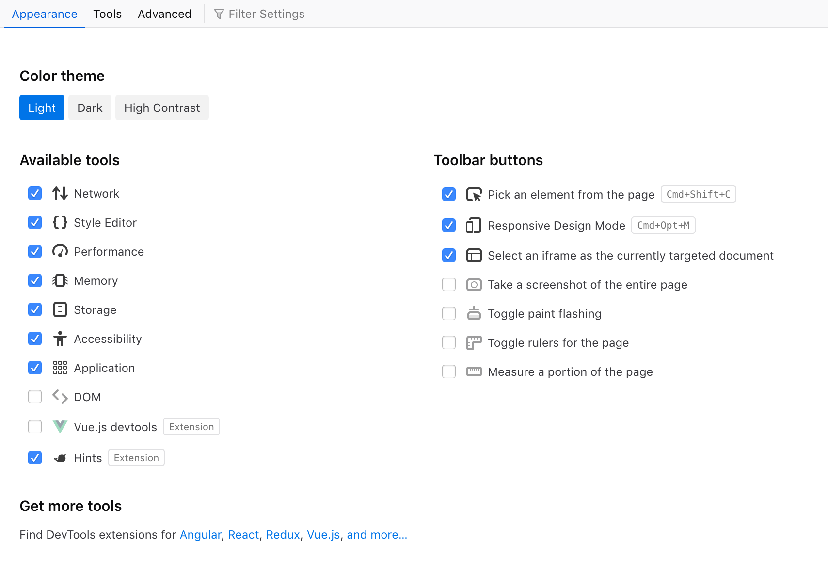Image resolution: width=828 pixels, height=587 pixels.
Task: Click the Memory chip icon
Action: pos(60,281)
